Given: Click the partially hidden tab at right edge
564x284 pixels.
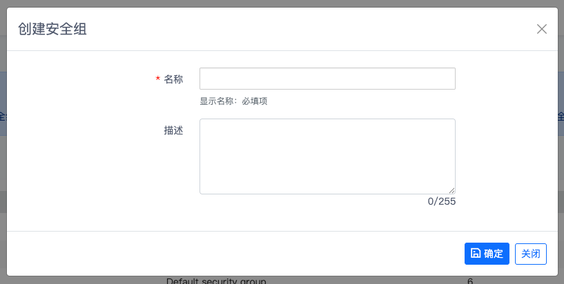Looking at the screenshot, I should (x=561, y=117).
